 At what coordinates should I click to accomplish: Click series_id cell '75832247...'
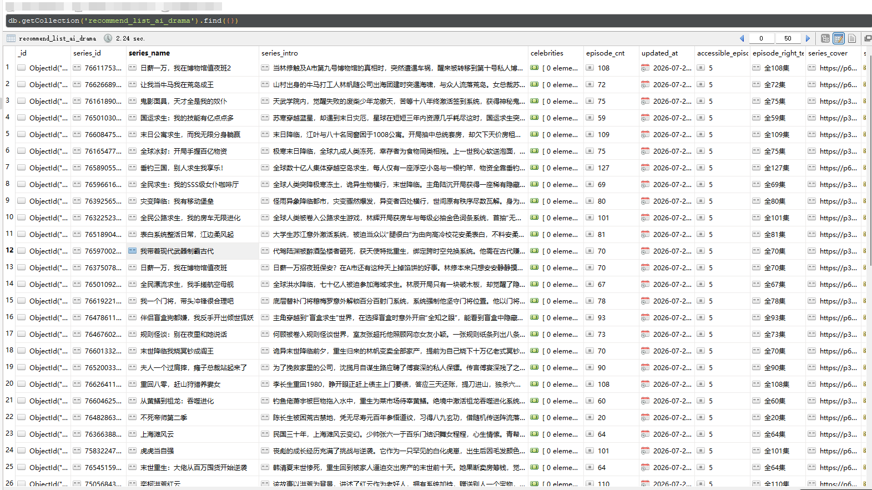pos(98,451)
